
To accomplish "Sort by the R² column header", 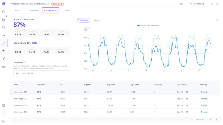I will (x=61, y=85).
